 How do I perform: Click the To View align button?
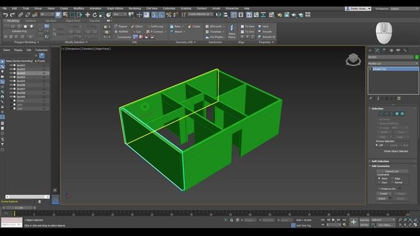coord(247,26)
